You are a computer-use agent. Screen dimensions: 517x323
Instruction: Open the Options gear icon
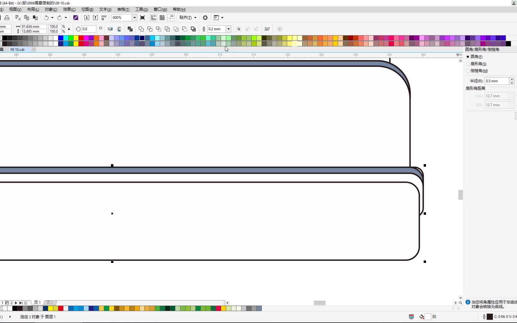[205, 18]
